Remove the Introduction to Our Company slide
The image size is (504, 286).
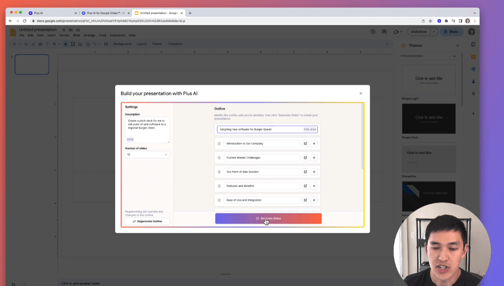[x=314, y=144]
